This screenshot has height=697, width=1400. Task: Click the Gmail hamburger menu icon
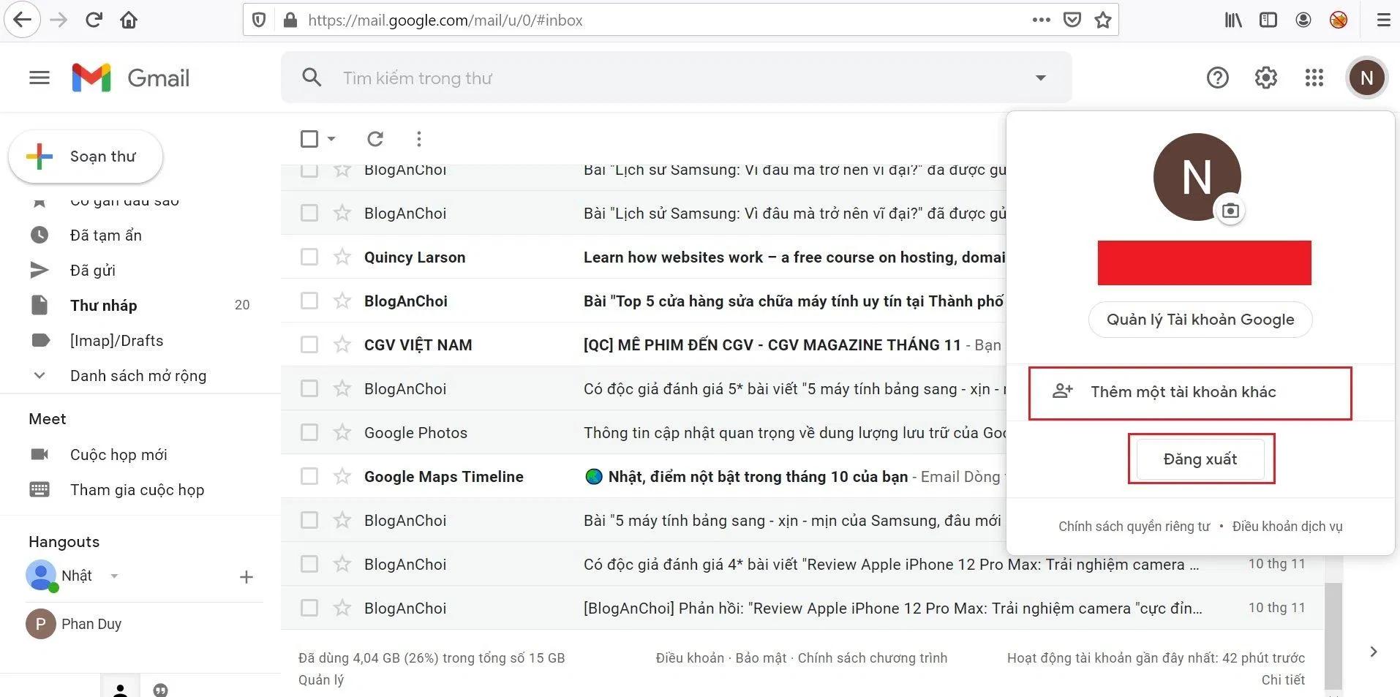[39, 78]
